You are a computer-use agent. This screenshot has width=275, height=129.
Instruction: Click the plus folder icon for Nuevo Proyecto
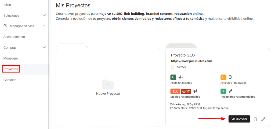click(108, 85)
